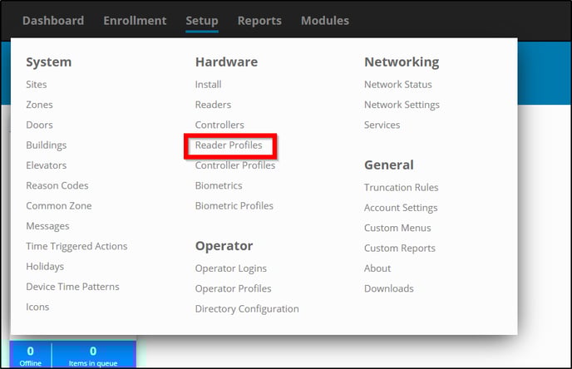Image resolution: width=572 pixels, height=369 pixels.
Task: View Network Status
Action: [x=398, y=85]
